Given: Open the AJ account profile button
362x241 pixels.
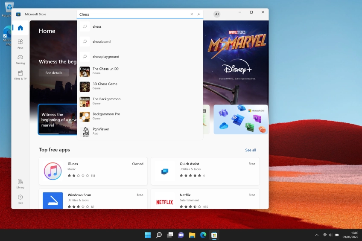Looking at the screenshot, I should pyautogui.click(x=217, y=14).
